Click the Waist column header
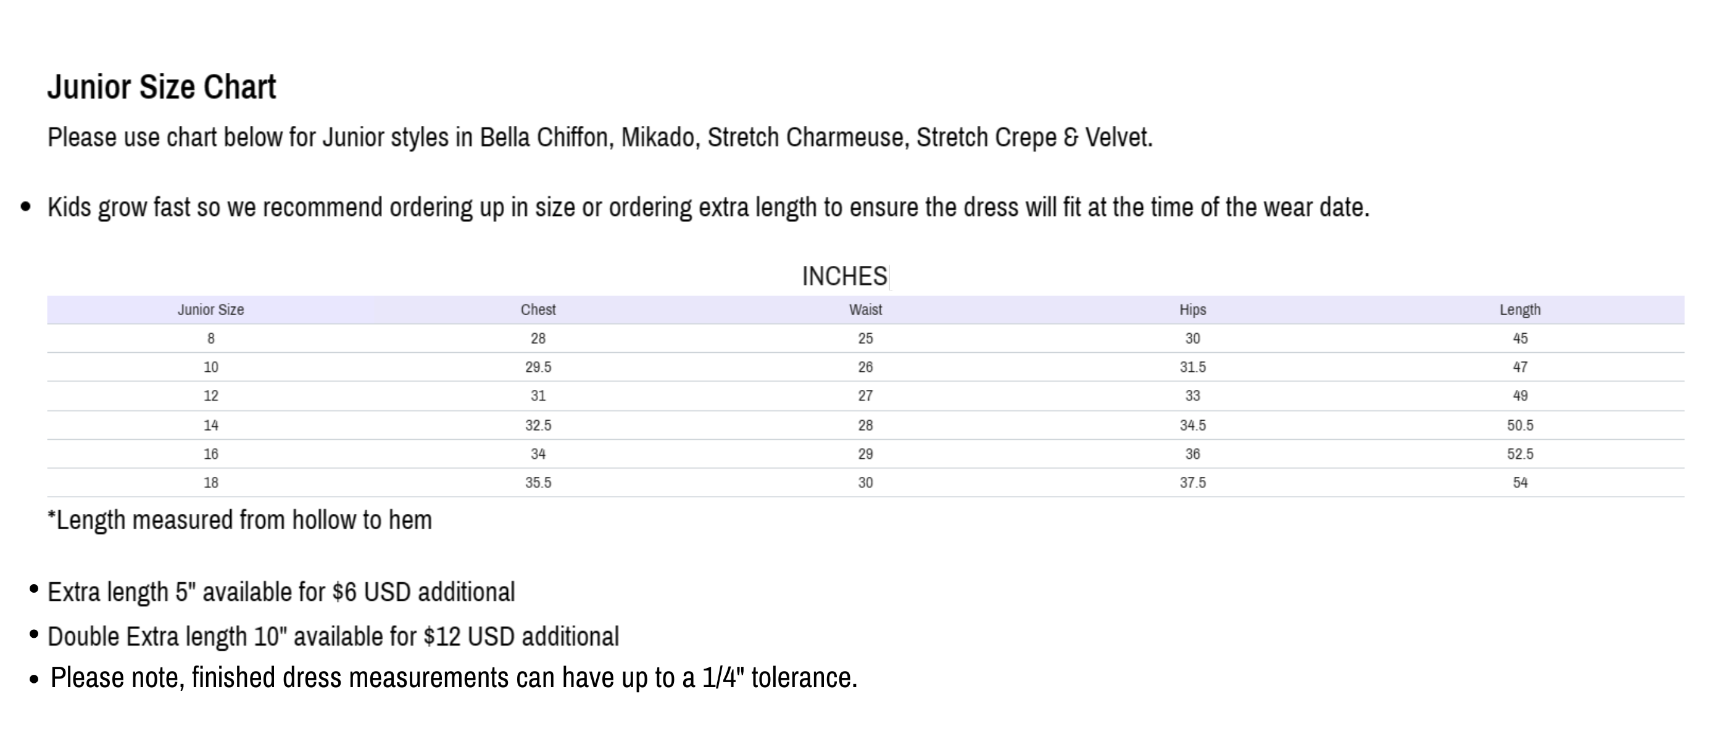 [x=865, y=310]
